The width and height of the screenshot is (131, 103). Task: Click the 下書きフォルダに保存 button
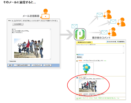(22, 65)
